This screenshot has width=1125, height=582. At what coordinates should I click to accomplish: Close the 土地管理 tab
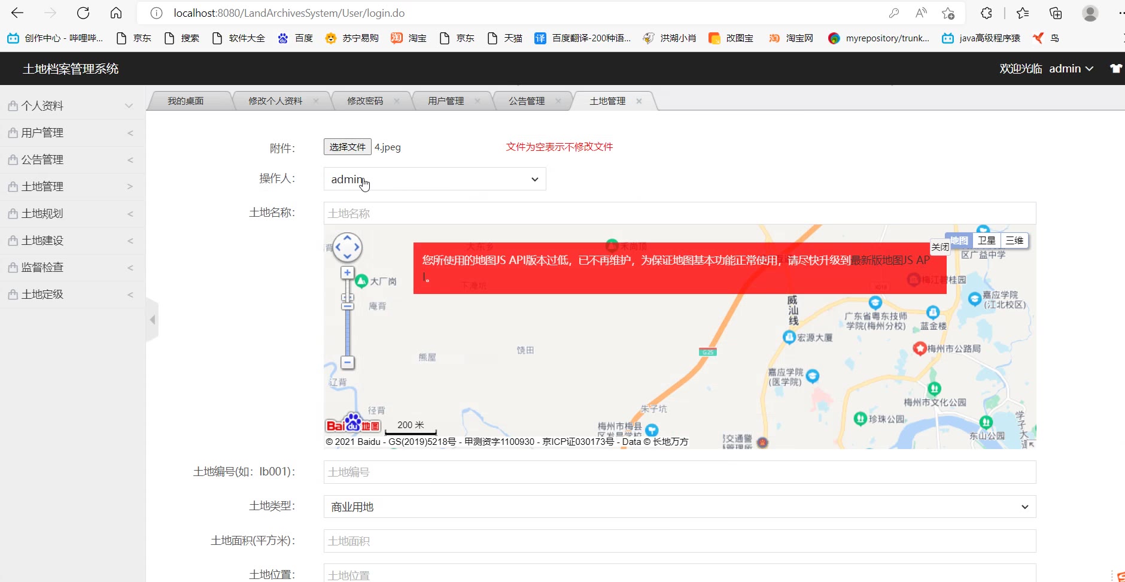639,101
